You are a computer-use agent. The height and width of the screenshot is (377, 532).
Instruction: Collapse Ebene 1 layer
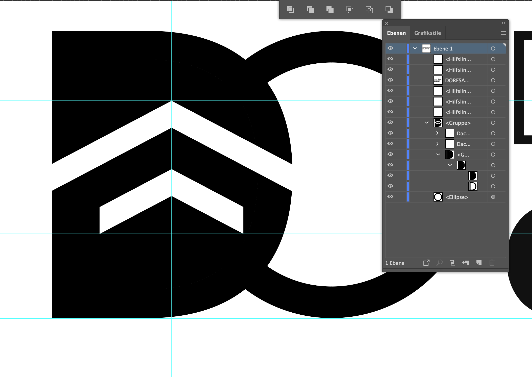pyautogui.click(x=415, y=48)
